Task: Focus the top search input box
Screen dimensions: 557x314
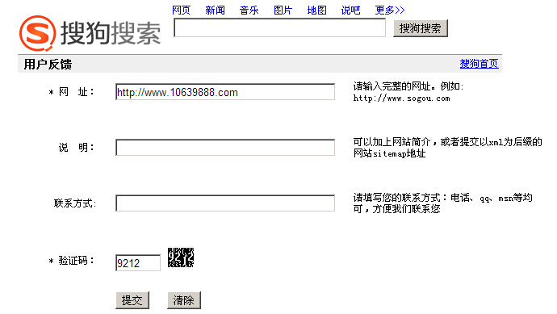Action: (x=279, y=27)
